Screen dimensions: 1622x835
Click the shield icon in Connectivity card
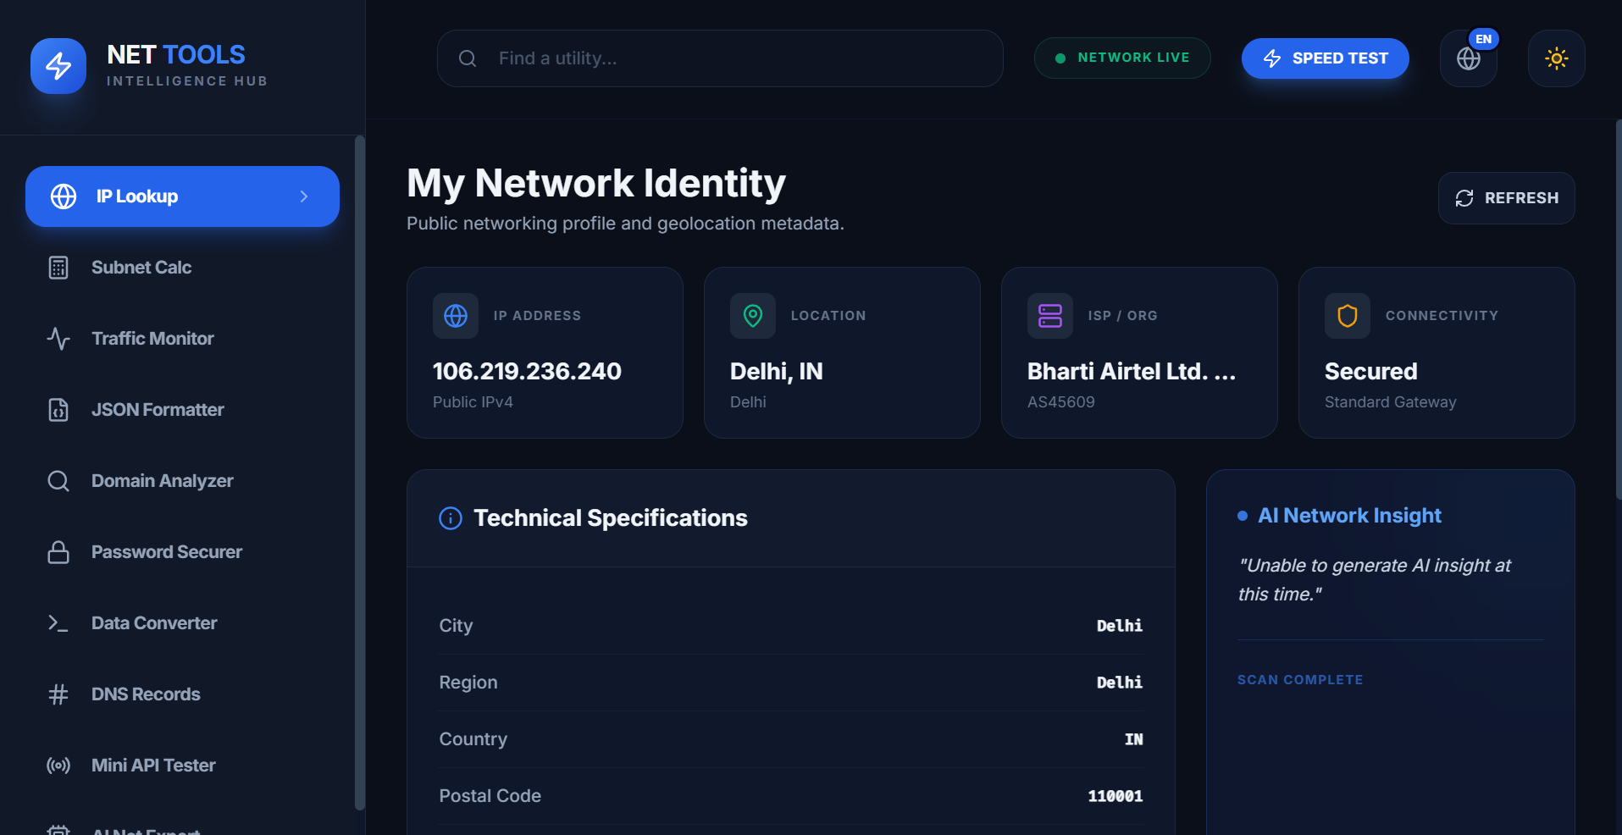pos(1348,316)
